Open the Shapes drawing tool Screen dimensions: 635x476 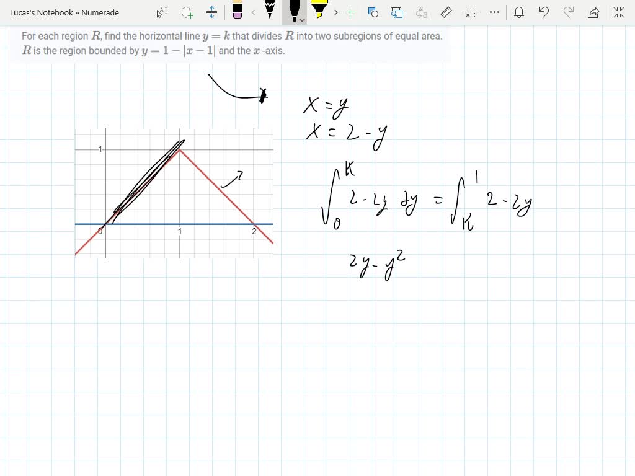click(373, 12)
